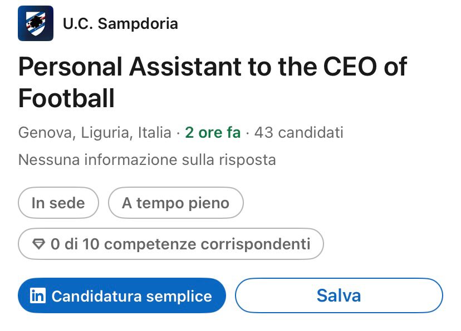Click the Italia country text

tap(155, 133)
